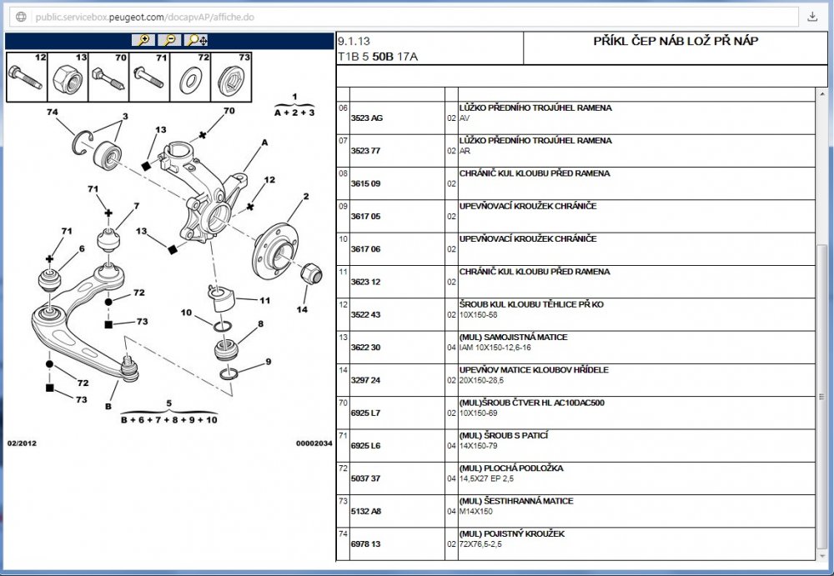
Task: Click the scrollbar down arrow
Action: 821,556
